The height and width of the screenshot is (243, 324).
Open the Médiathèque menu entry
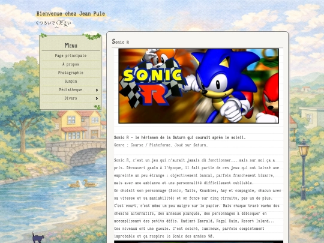71,89
